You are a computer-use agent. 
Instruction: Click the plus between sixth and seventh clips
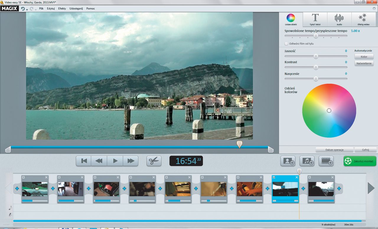coord(232,188)
